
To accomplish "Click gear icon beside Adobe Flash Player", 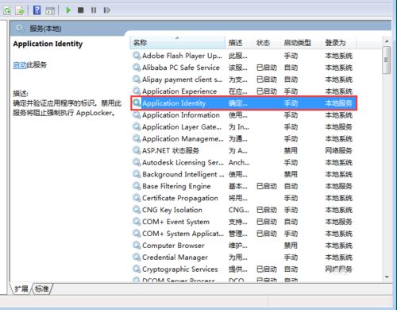I will click(x=137, y=56).
